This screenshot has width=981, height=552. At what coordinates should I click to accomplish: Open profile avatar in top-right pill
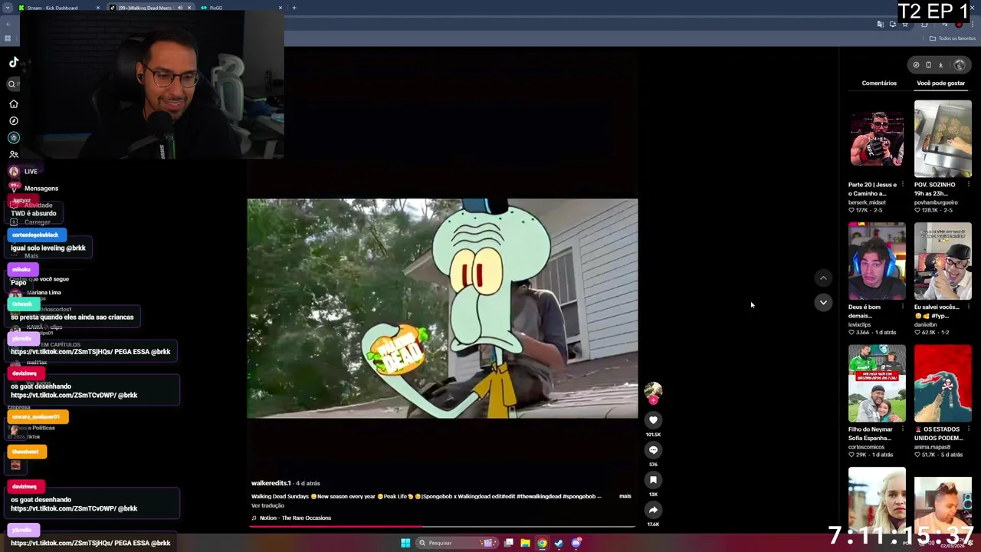pyautogui.click(x=960, y=65)
